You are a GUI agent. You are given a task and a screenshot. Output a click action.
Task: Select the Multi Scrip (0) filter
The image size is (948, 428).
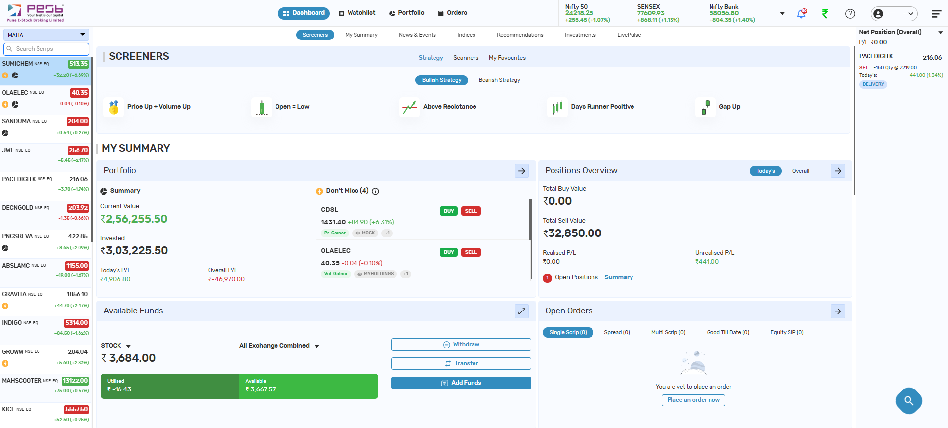pyautogui.click(x=668, y=332)
